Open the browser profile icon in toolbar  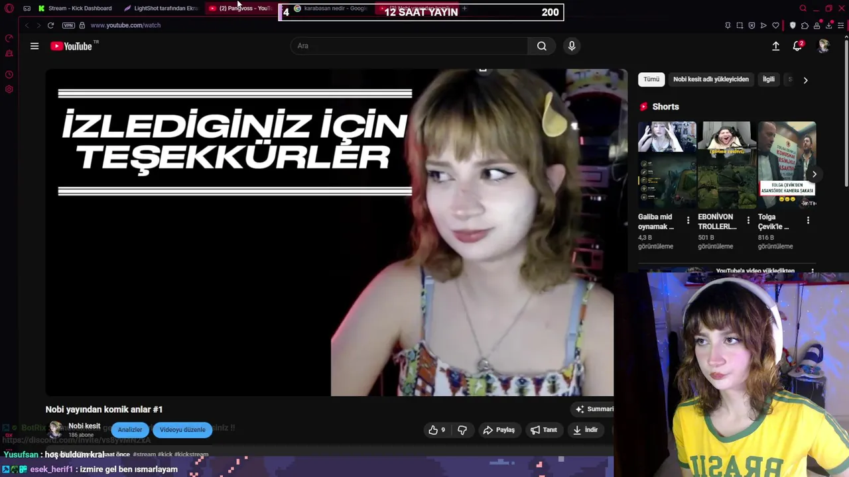point(816,25)
